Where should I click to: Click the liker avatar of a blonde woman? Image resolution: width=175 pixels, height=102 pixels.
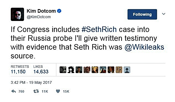(x=95, y=70)
